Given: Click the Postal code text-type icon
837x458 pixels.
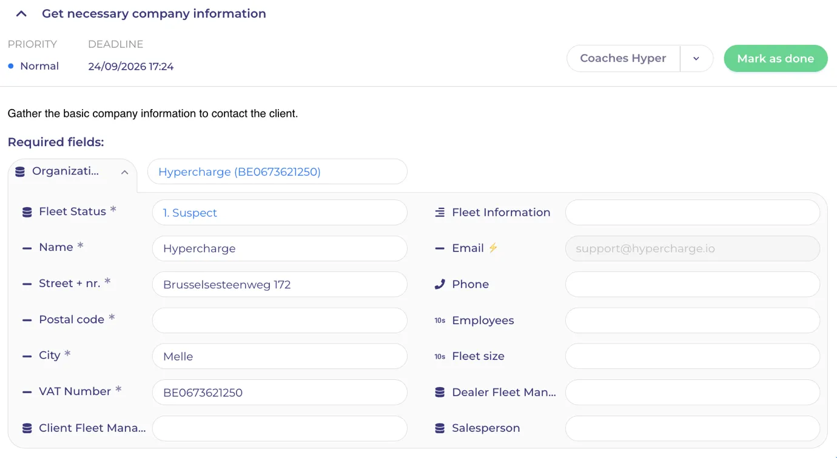Looking at the screenshot, I should (x=27, y=320).
